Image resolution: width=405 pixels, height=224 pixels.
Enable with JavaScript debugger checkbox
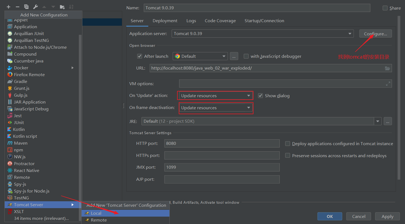tap(246, 56)
